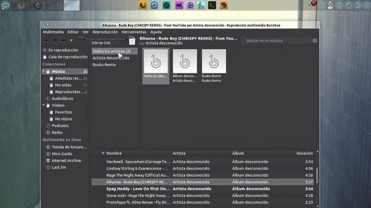The height and width of the screenshot is (208, 371).
Task: Click the previous track button
Action: pos(46,40)
